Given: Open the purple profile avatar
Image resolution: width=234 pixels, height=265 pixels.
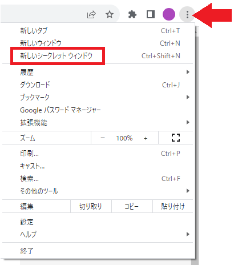Looking at the screenshot, I should (169, 14).
